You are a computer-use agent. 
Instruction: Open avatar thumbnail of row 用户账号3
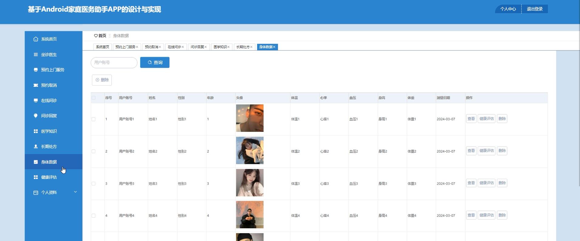coord(250,183)
